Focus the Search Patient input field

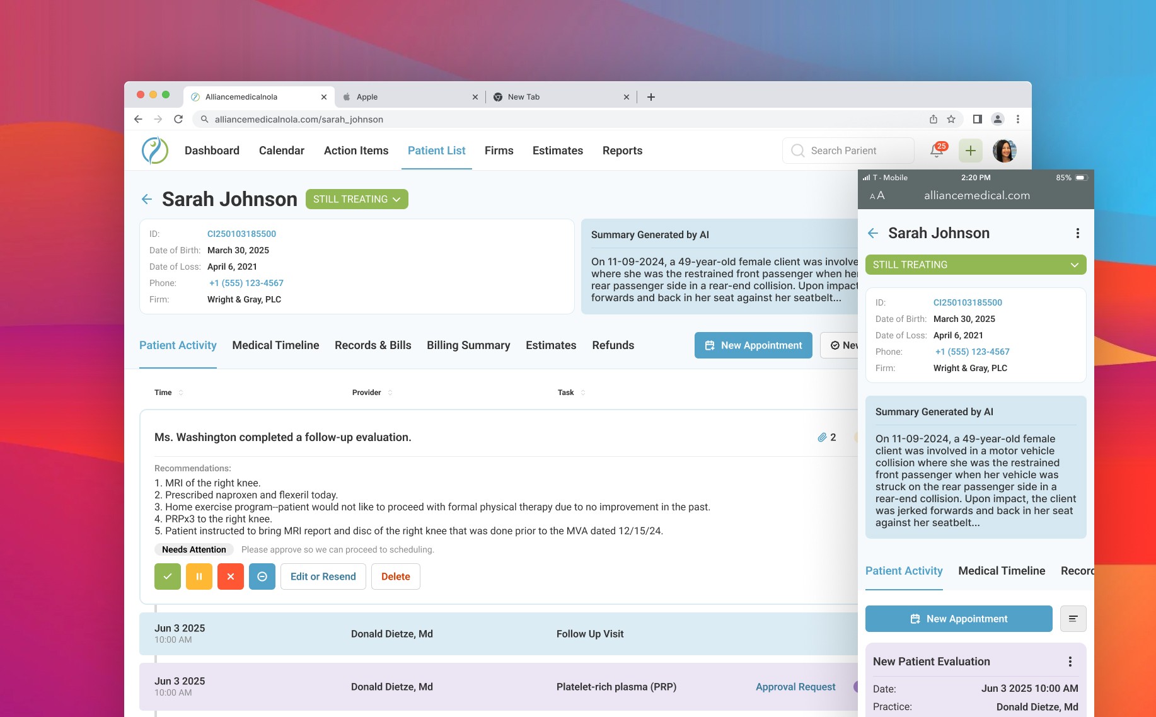click(848, 151)
